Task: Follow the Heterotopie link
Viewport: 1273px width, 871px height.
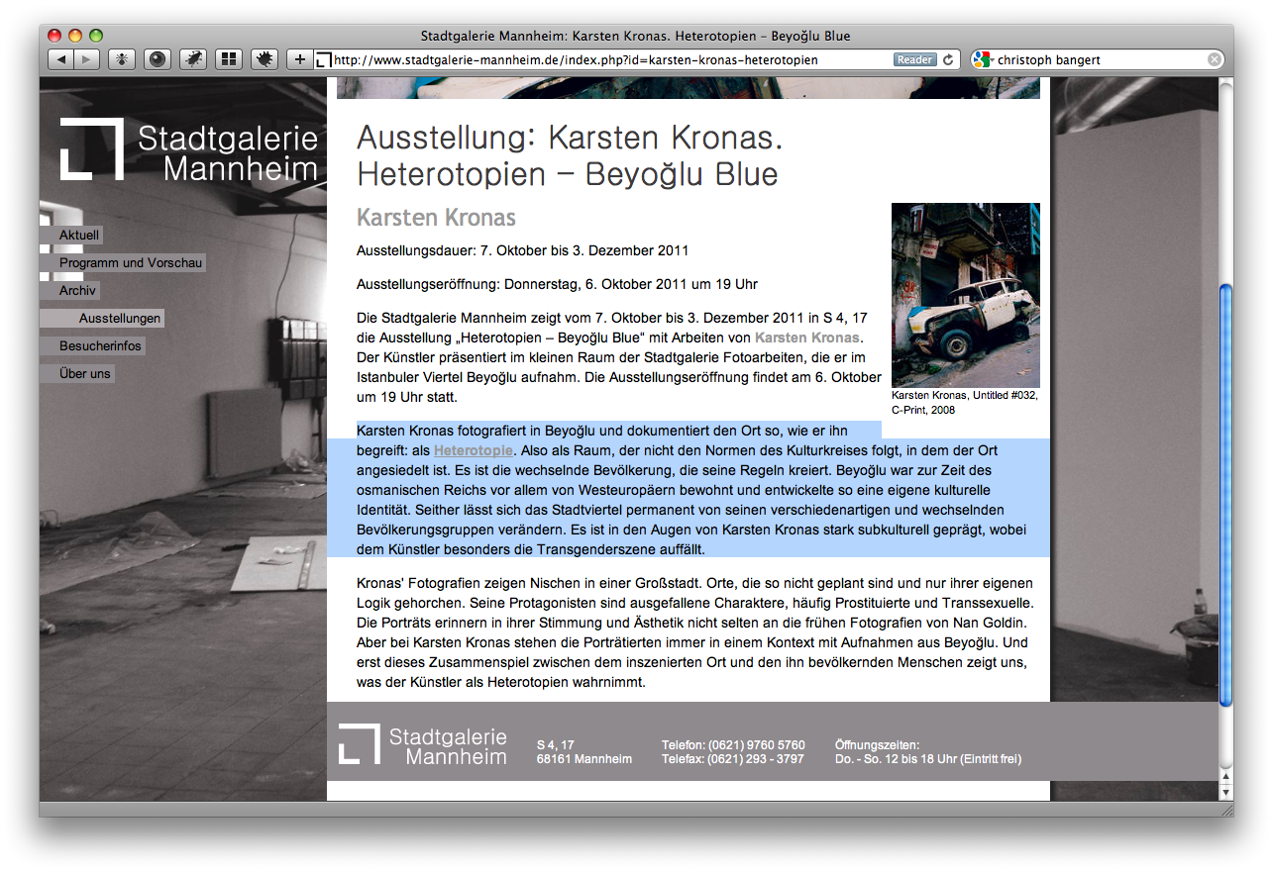Action: click(474, 450)
